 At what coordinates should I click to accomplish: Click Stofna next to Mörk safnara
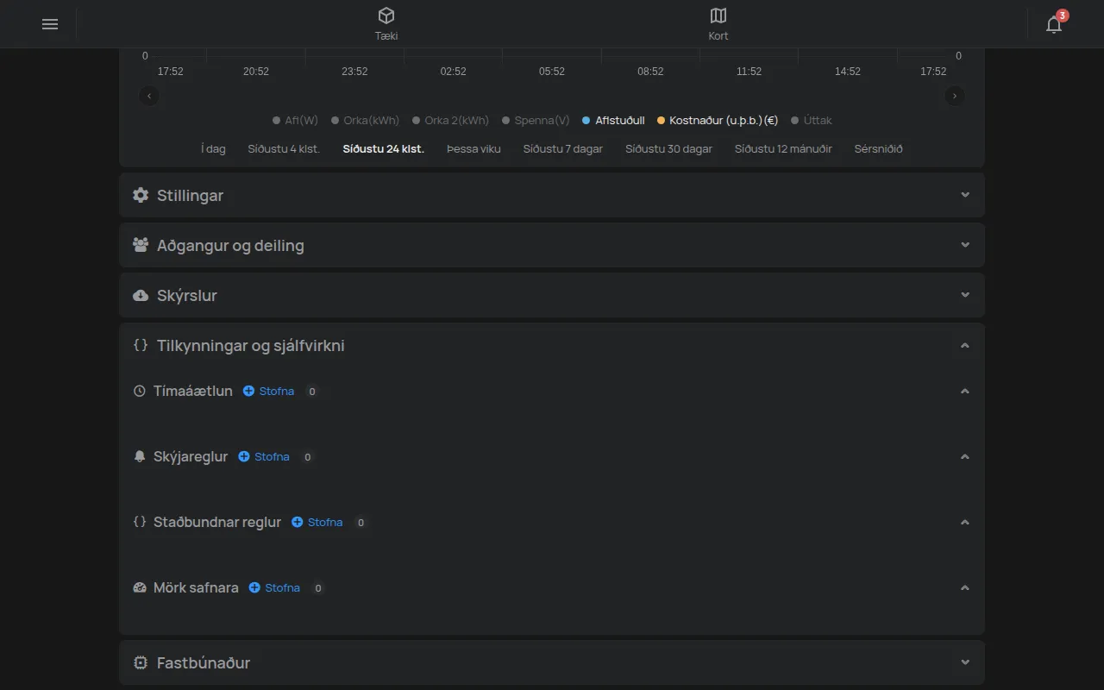click(274, 587)
